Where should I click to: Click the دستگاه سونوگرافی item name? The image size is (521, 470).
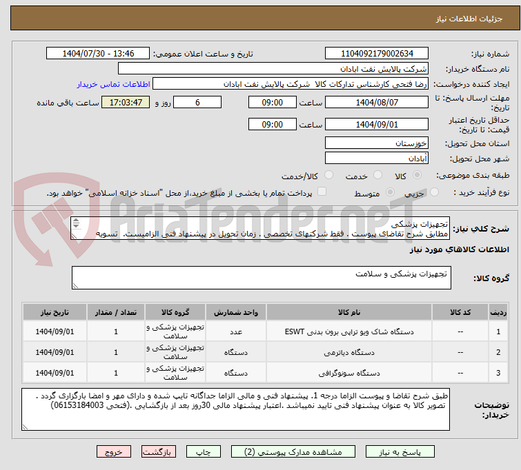point(349,373)
